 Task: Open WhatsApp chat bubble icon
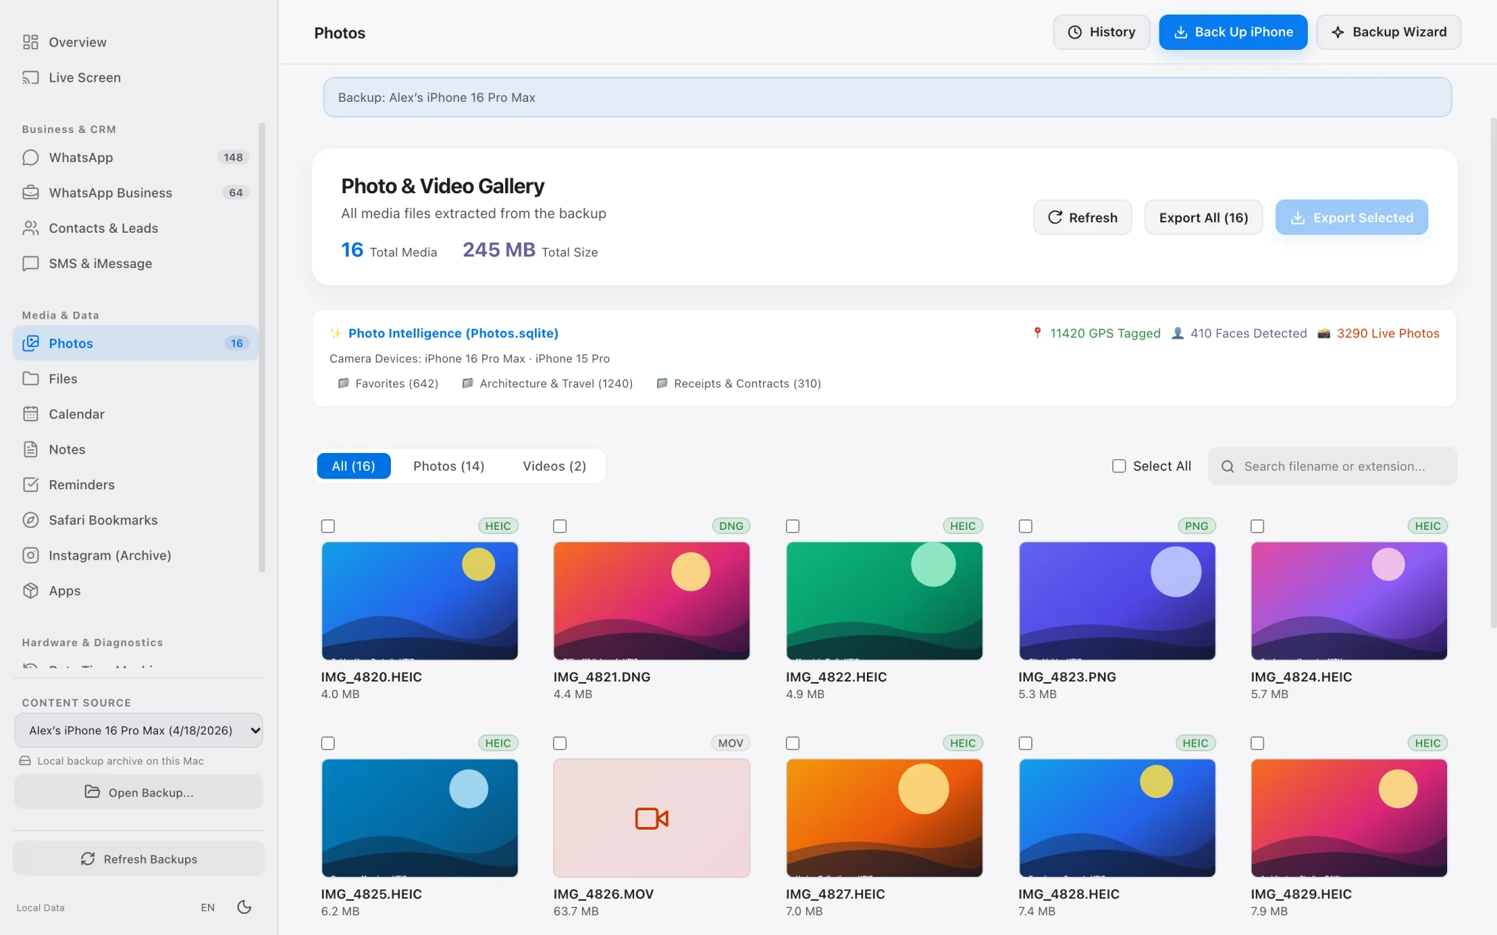click(30, 157)
